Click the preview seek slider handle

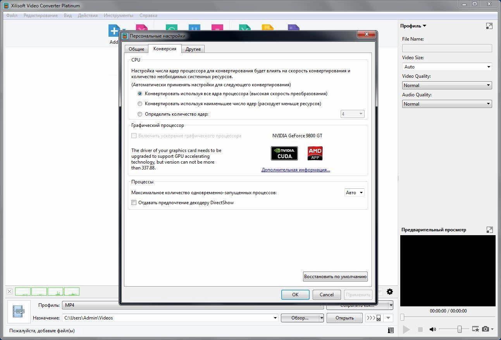(x=402, y=318)
